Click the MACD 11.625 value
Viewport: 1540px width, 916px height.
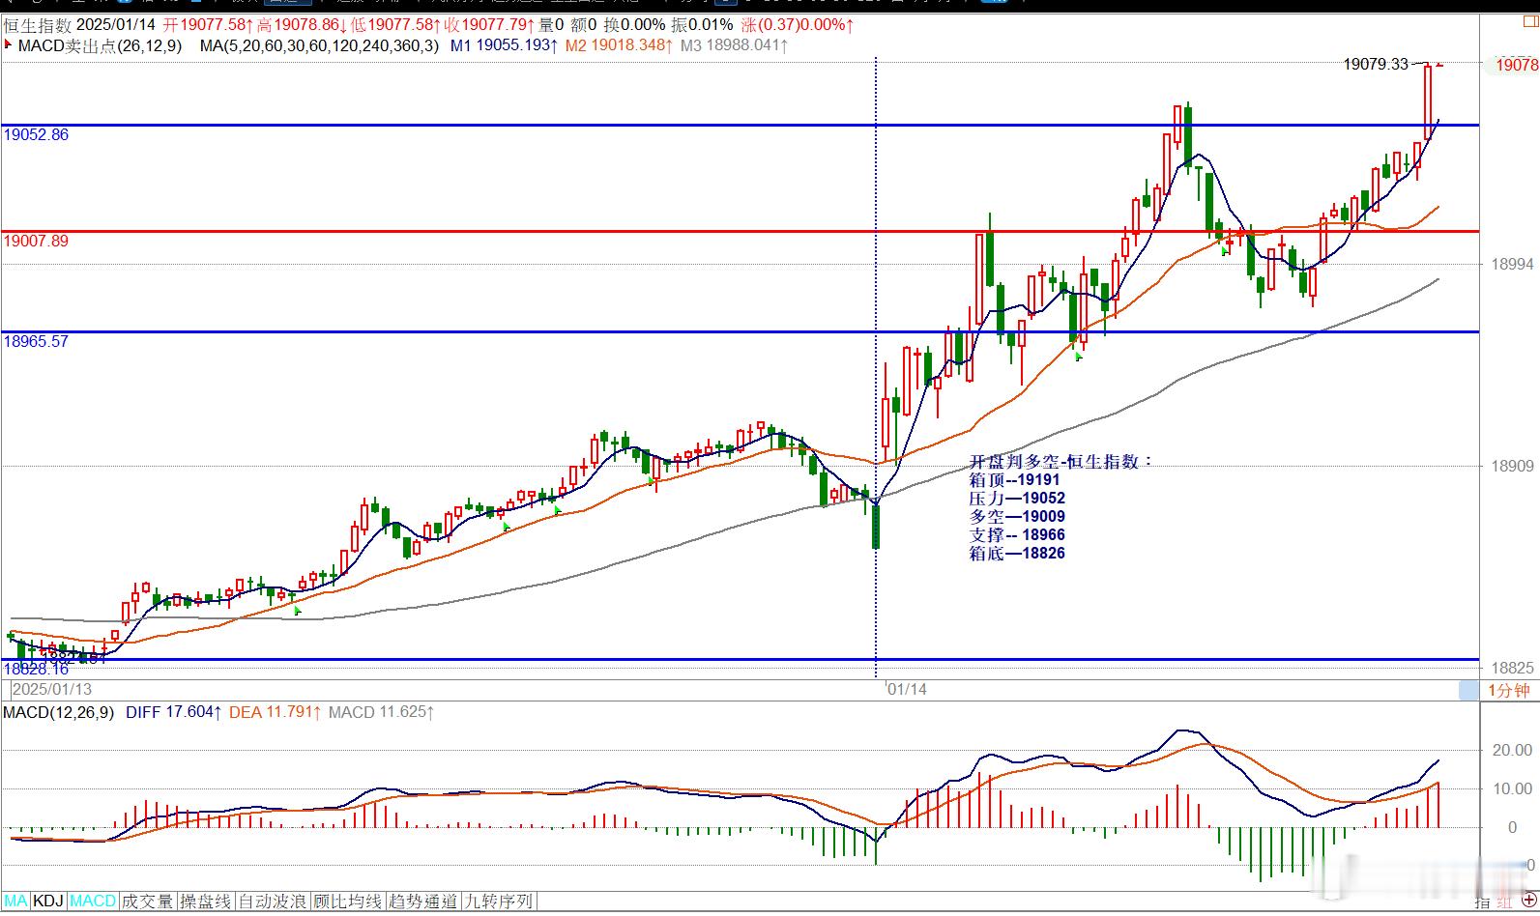[381, 712]
